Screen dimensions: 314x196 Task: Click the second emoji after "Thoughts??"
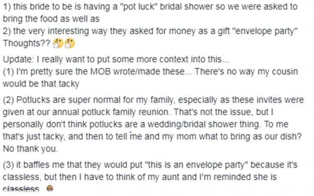69,44
